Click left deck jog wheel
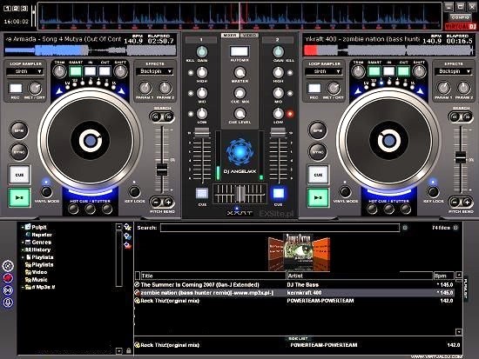Screen dimensions: 479x359 point(90,141)
